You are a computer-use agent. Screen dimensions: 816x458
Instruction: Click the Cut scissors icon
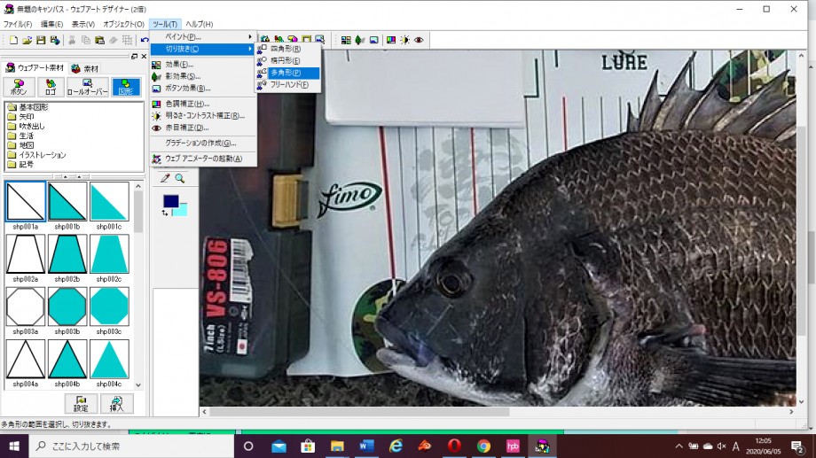click(72, 40)
